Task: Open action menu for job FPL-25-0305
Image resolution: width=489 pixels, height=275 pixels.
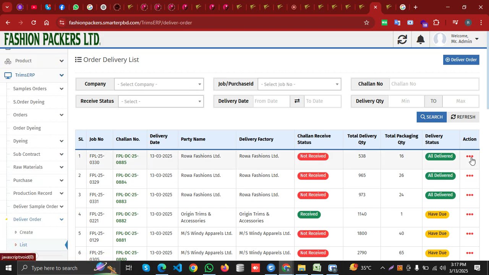Action: 470,253
